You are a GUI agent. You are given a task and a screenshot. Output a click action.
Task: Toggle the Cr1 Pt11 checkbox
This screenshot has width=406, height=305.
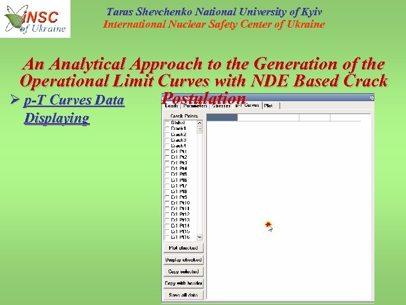[x=167, y=208]
